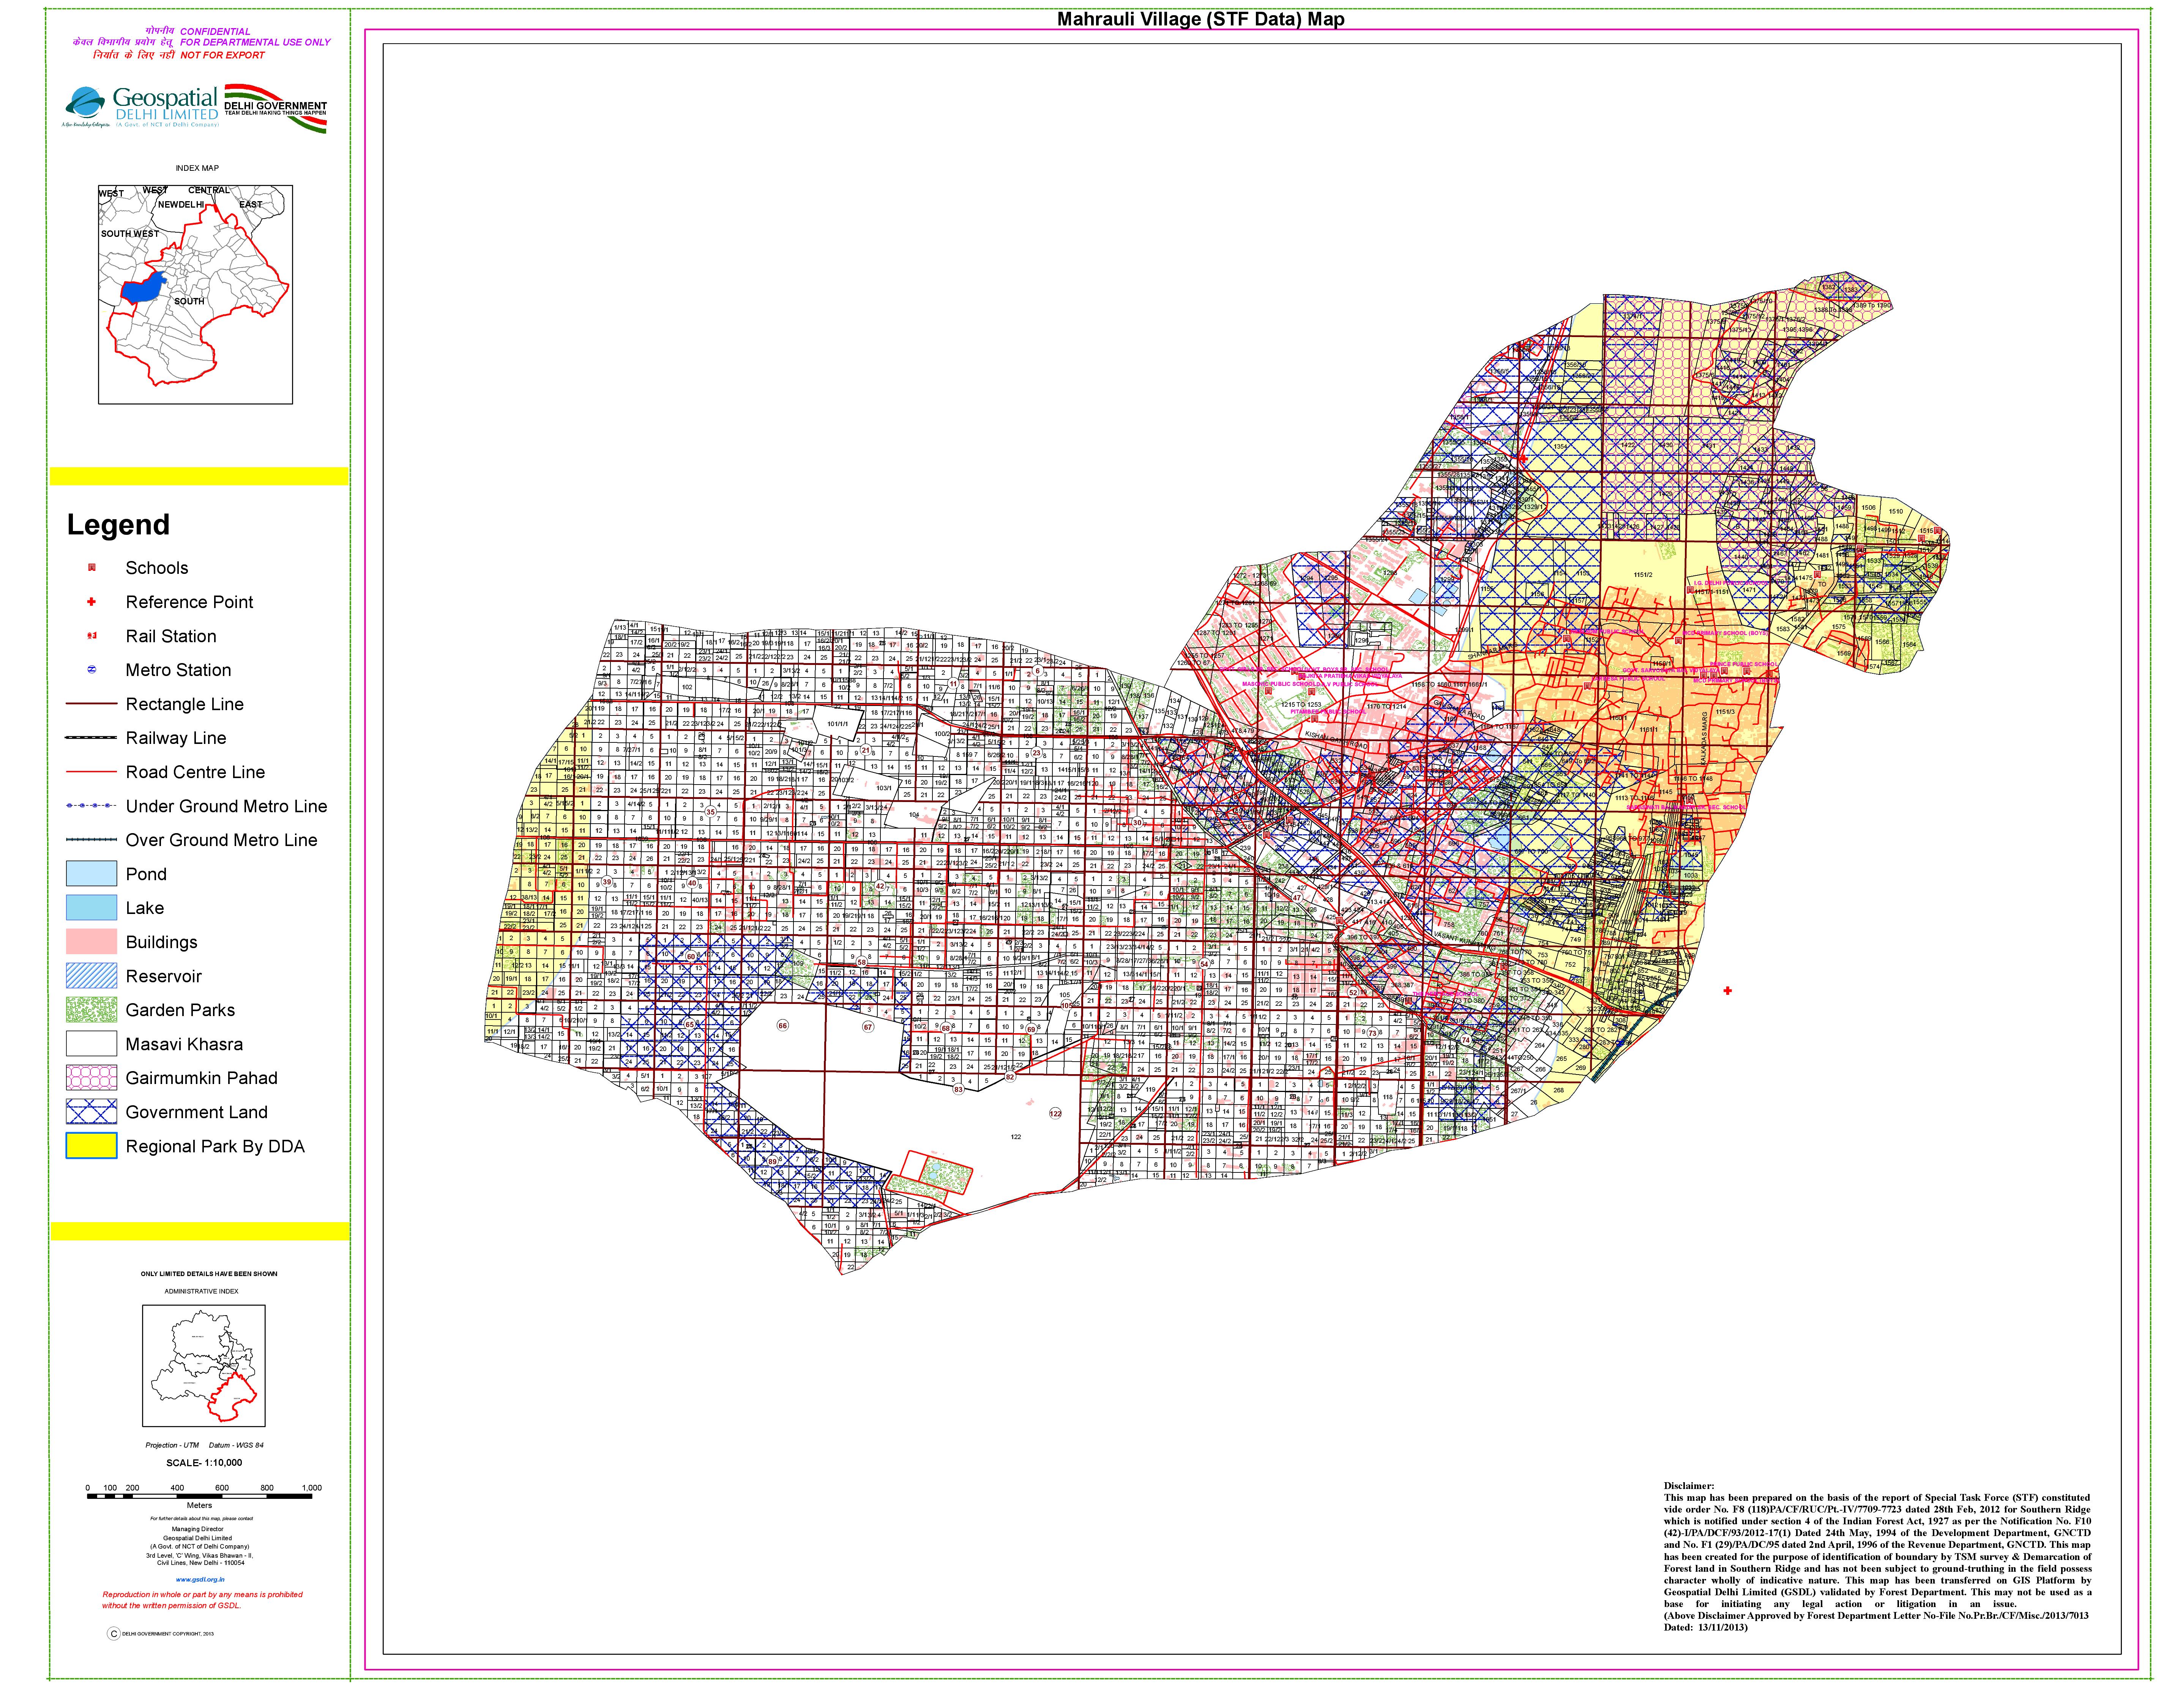Click the Schools legend icon
Image resolution: width=2164 pixels, height=1708 pixels.
pos(92,568)
